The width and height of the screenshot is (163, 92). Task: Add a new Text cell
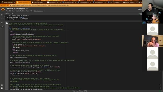[x=12, y=14]
